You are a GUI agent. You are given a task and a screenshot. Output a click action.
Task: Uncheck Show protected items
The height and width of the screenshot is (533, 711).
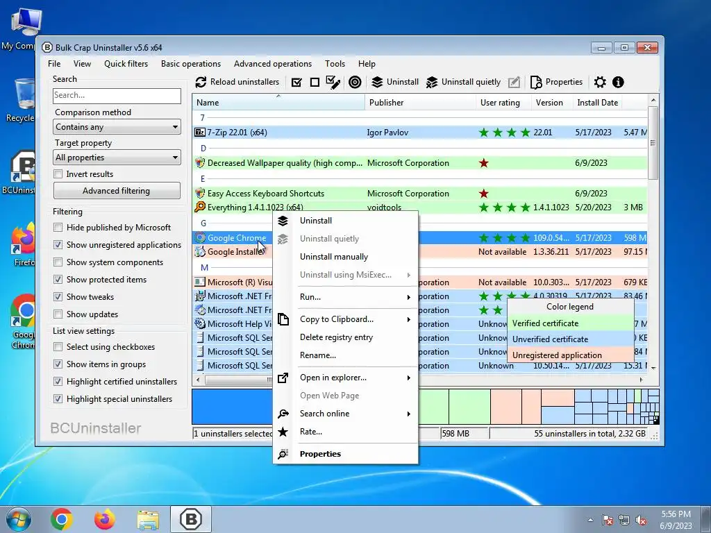58,280
